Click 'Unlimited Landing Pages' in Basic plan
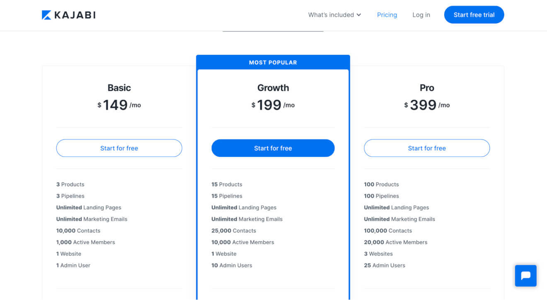 coord(89,207)
